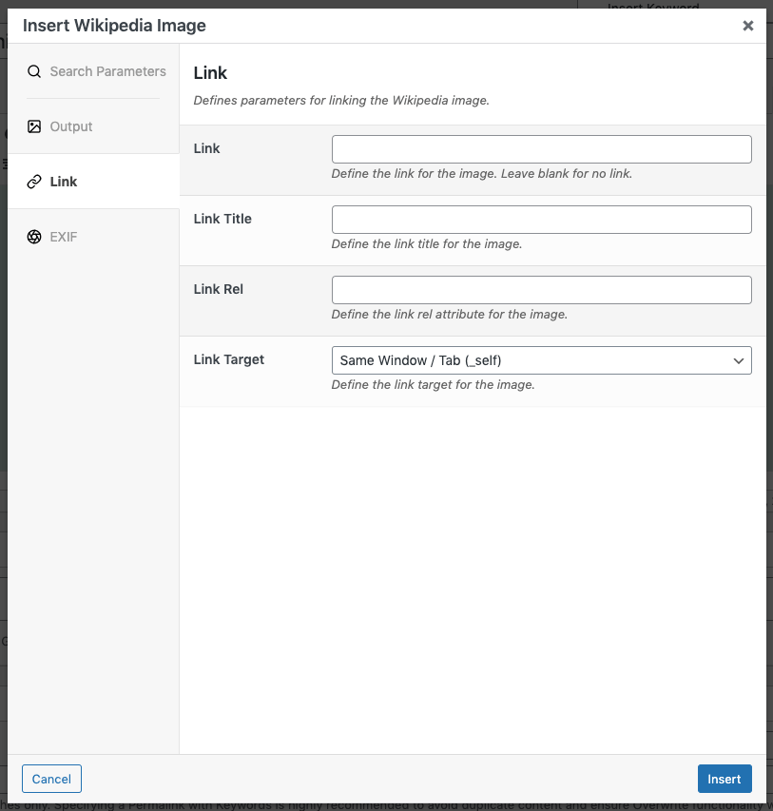Click 'Define the link title for the image' text

(426, 243)
